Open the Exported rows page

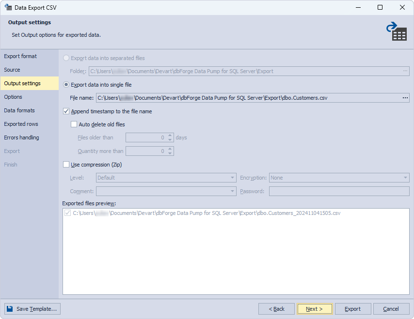(x=29, y=124)
